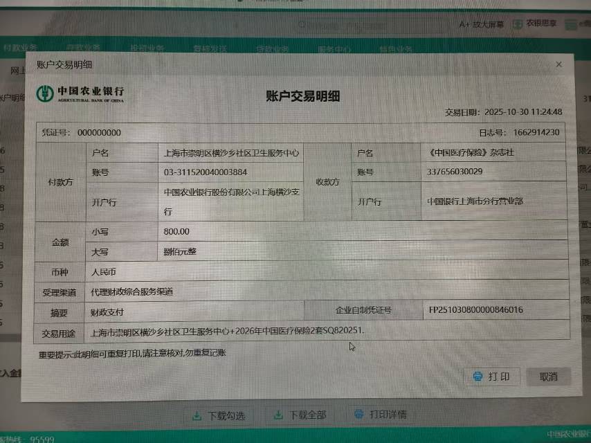Click the 下载全部 download icon
Image resolution: width=591 pixels, height=443 pixels.
pyautogui.click(x=278, y=415)
